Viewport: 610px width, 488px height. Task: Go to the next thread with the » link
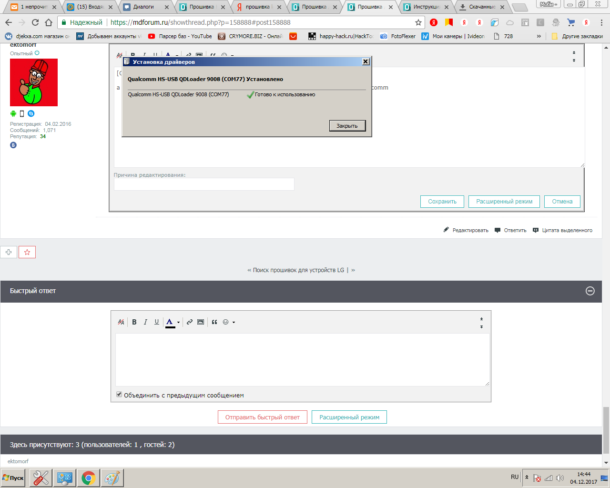pos(353,270)
